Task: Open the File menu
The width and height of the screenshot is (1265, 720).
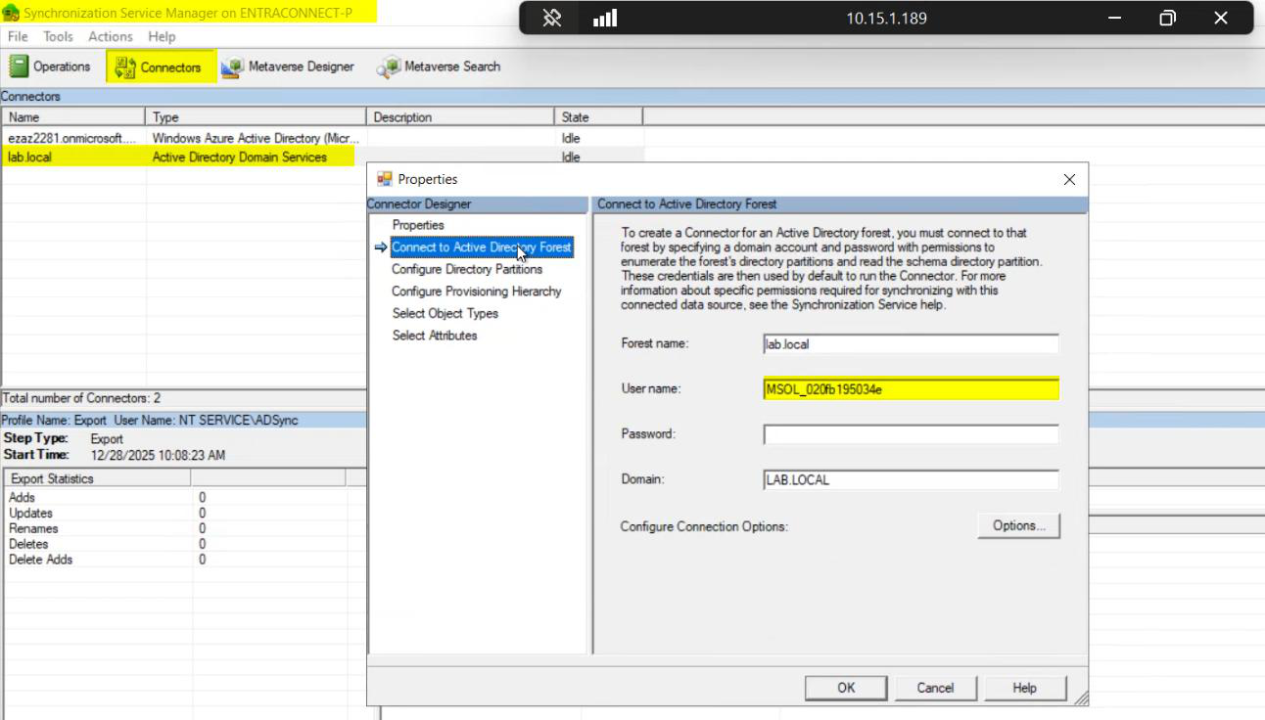Action: tap(18, 36)
